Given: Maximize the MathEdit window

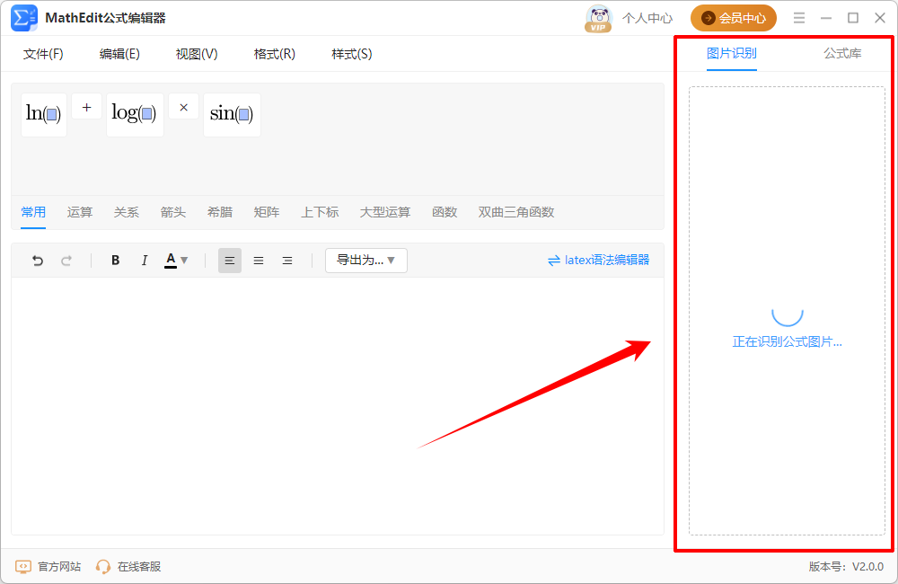Looking at the screenshot, I should 853,18.
